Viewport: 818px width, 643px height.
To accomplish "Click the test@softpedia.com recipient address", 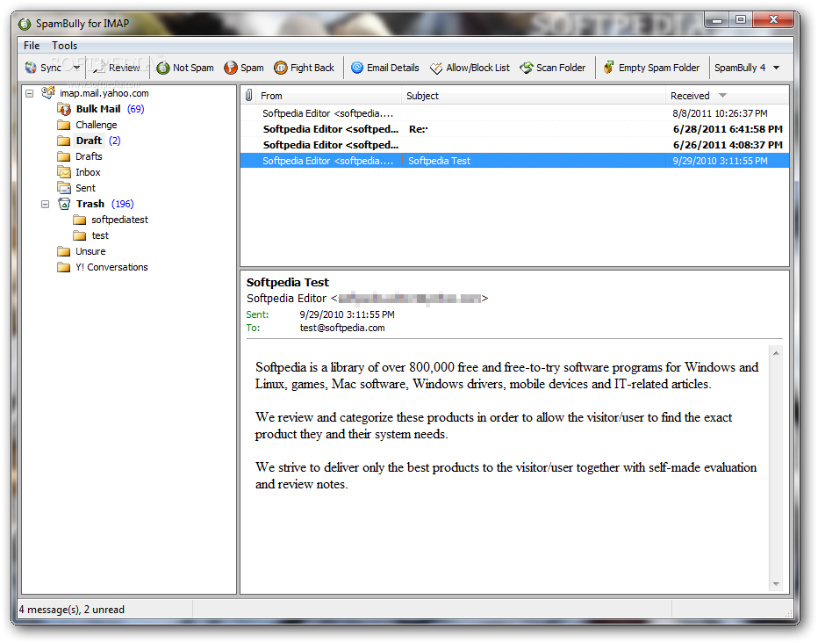I will pyautogui.click(x=342, y=329).
